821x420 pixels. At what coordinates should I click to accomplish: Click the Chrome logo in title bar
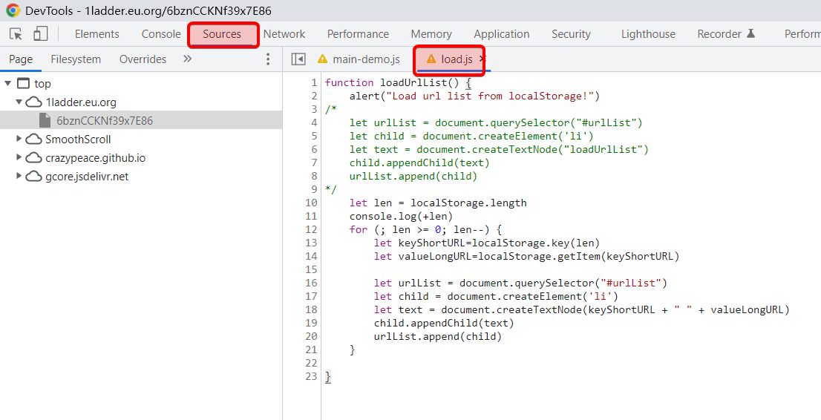coord(13,11)
